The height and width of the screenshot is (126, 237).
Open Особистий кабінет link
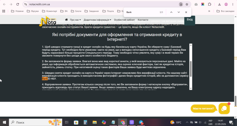(124, 20)
